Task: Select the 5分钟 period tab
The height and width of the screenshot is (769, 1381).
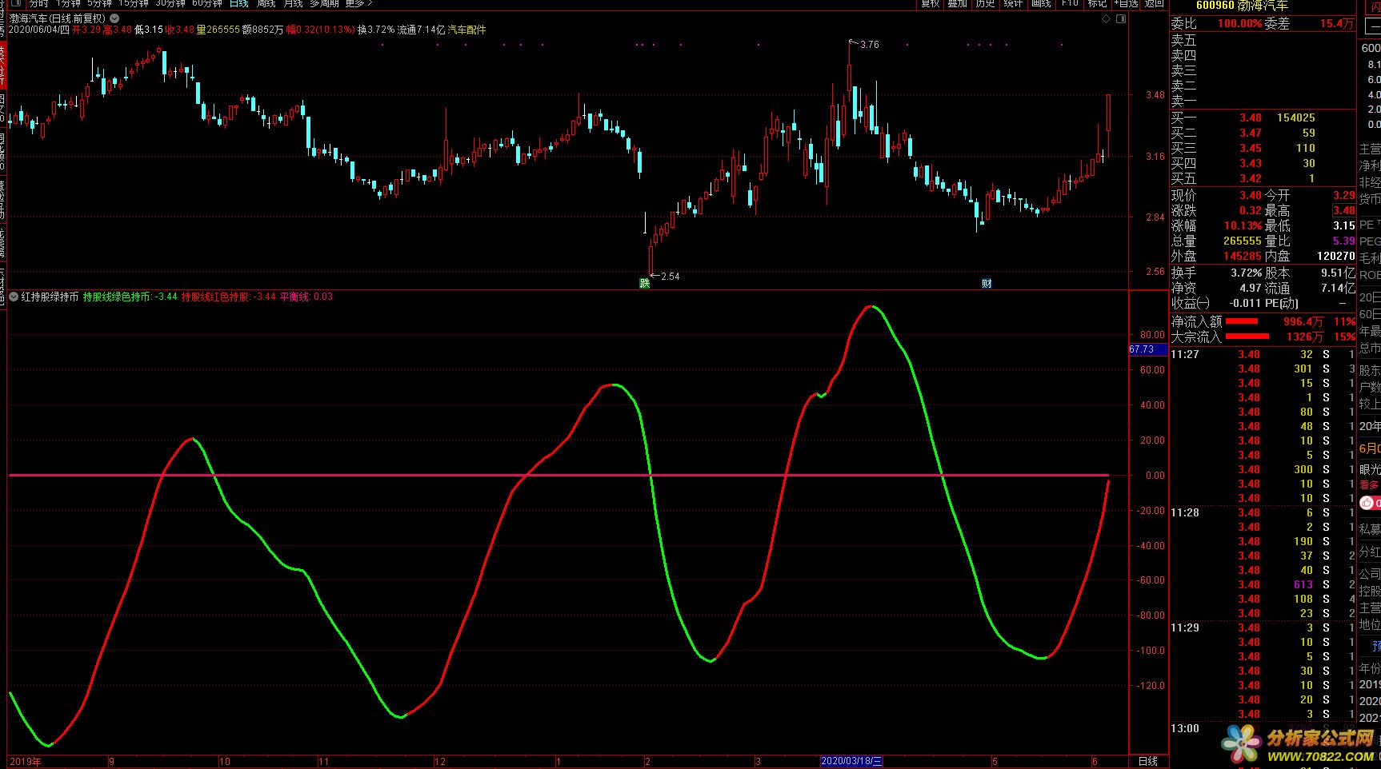Action: point(99,3)
